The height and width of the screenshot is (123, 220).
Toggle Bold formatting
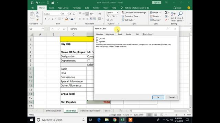pyautogui.click(x=45, y=19)
